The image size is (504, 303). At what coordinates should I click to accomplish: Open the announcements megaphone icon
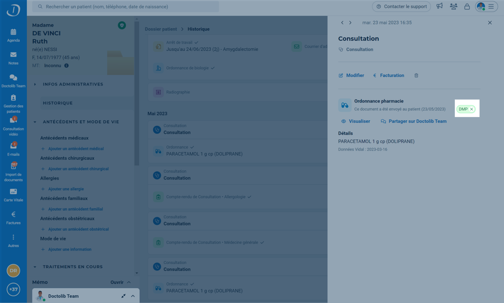point(439,6)
